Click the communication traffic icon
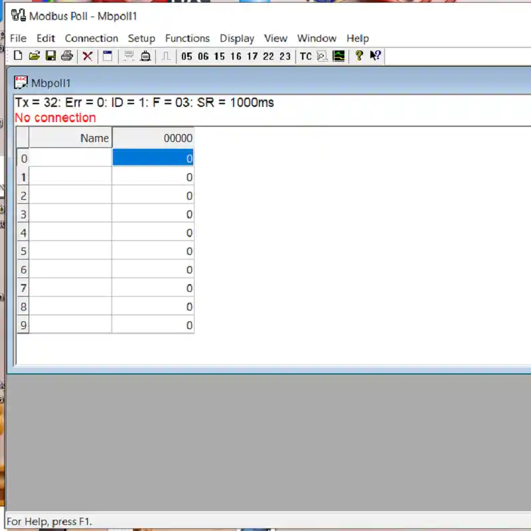531x531 pixels. (322, 56)
